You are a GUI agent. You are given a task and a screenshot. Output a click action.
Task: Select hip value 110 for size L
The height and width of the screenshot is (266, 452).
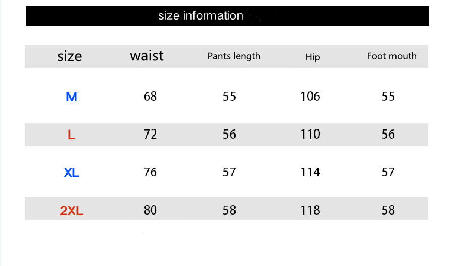(x=310, y=134)
